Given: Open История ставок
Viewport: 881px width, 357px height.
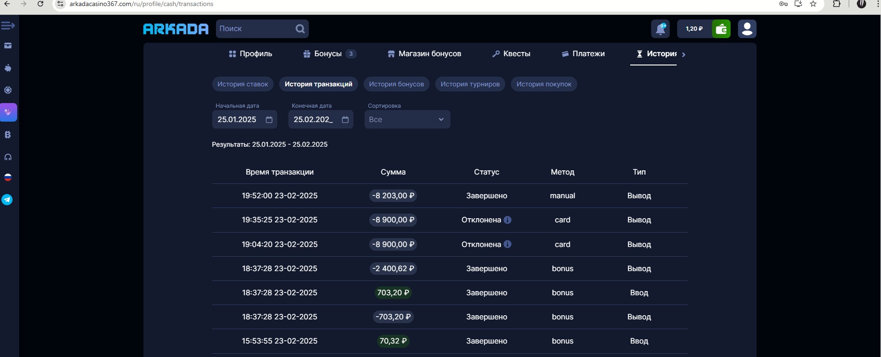Looking at the screenshot, I should [243, 84].
